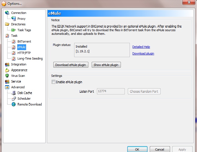Click the BitComet icon in title bar
This screenshot has height=152, width=197.
[x=4, y=4]
